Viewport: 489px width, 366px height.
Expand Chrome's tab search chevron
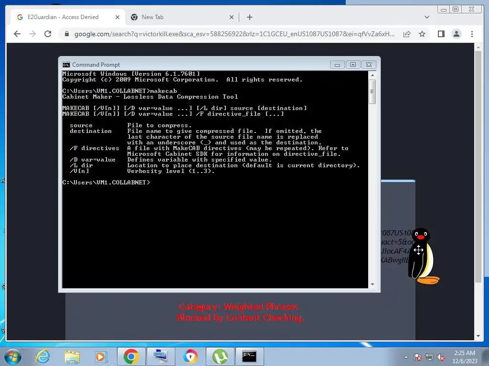click(427, 17)
